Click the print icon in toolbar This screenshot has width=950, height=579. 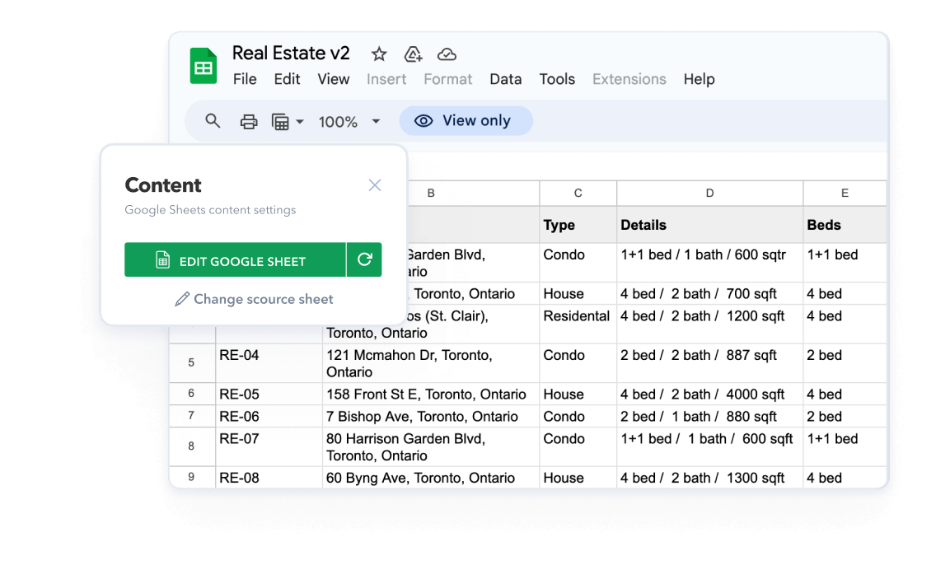point(248,122)
